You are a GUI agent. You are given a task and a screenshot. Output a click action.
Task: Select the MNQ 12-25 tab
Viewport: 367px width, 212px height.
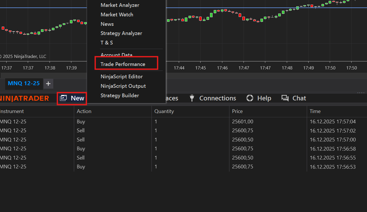[x=24, y=83]
